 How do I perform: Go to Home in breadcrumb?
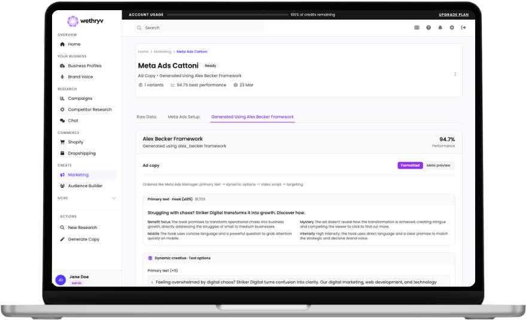(143, 51)
